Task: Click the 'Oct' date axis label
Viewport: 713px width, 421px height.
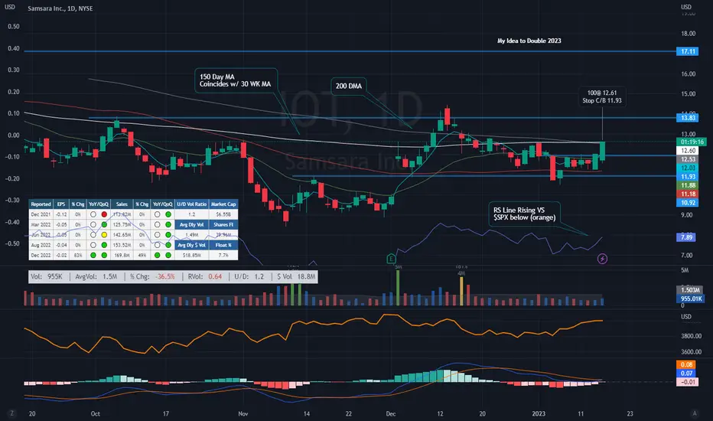Action: [x=95, y=413]
